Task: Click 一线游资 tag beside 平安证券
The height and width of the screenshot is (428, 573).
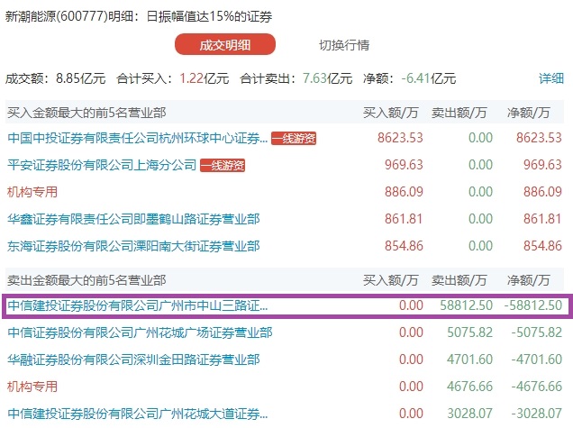Action: tap(223, 166)
